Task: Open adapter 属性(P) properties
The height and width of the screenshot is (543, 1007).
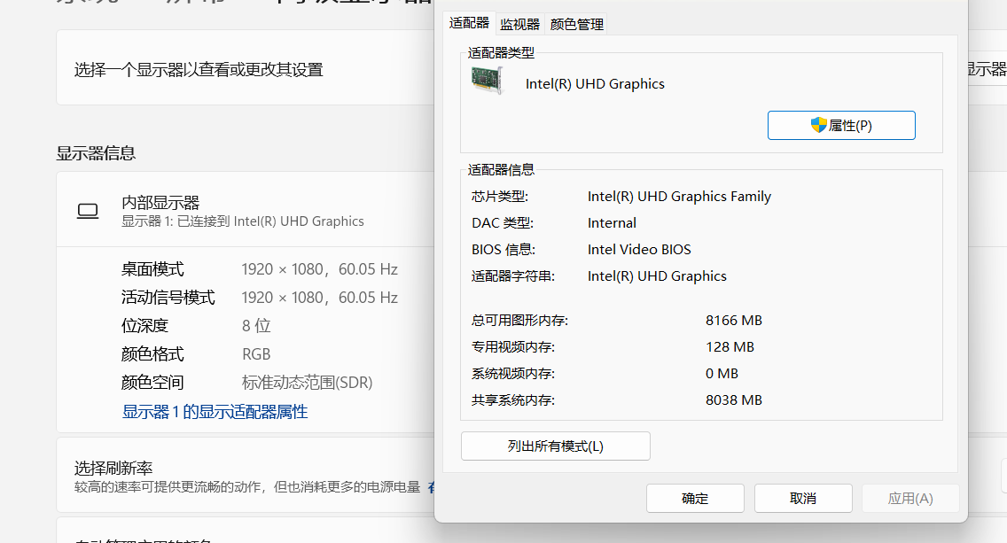Action: tap(841, 125)
